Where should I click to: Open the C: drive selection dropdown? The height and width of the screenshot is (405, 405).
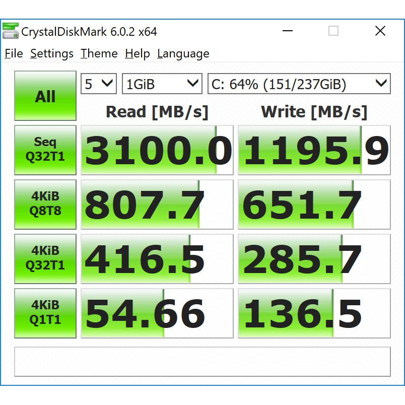pyautogui.click(x=299, y=84)
